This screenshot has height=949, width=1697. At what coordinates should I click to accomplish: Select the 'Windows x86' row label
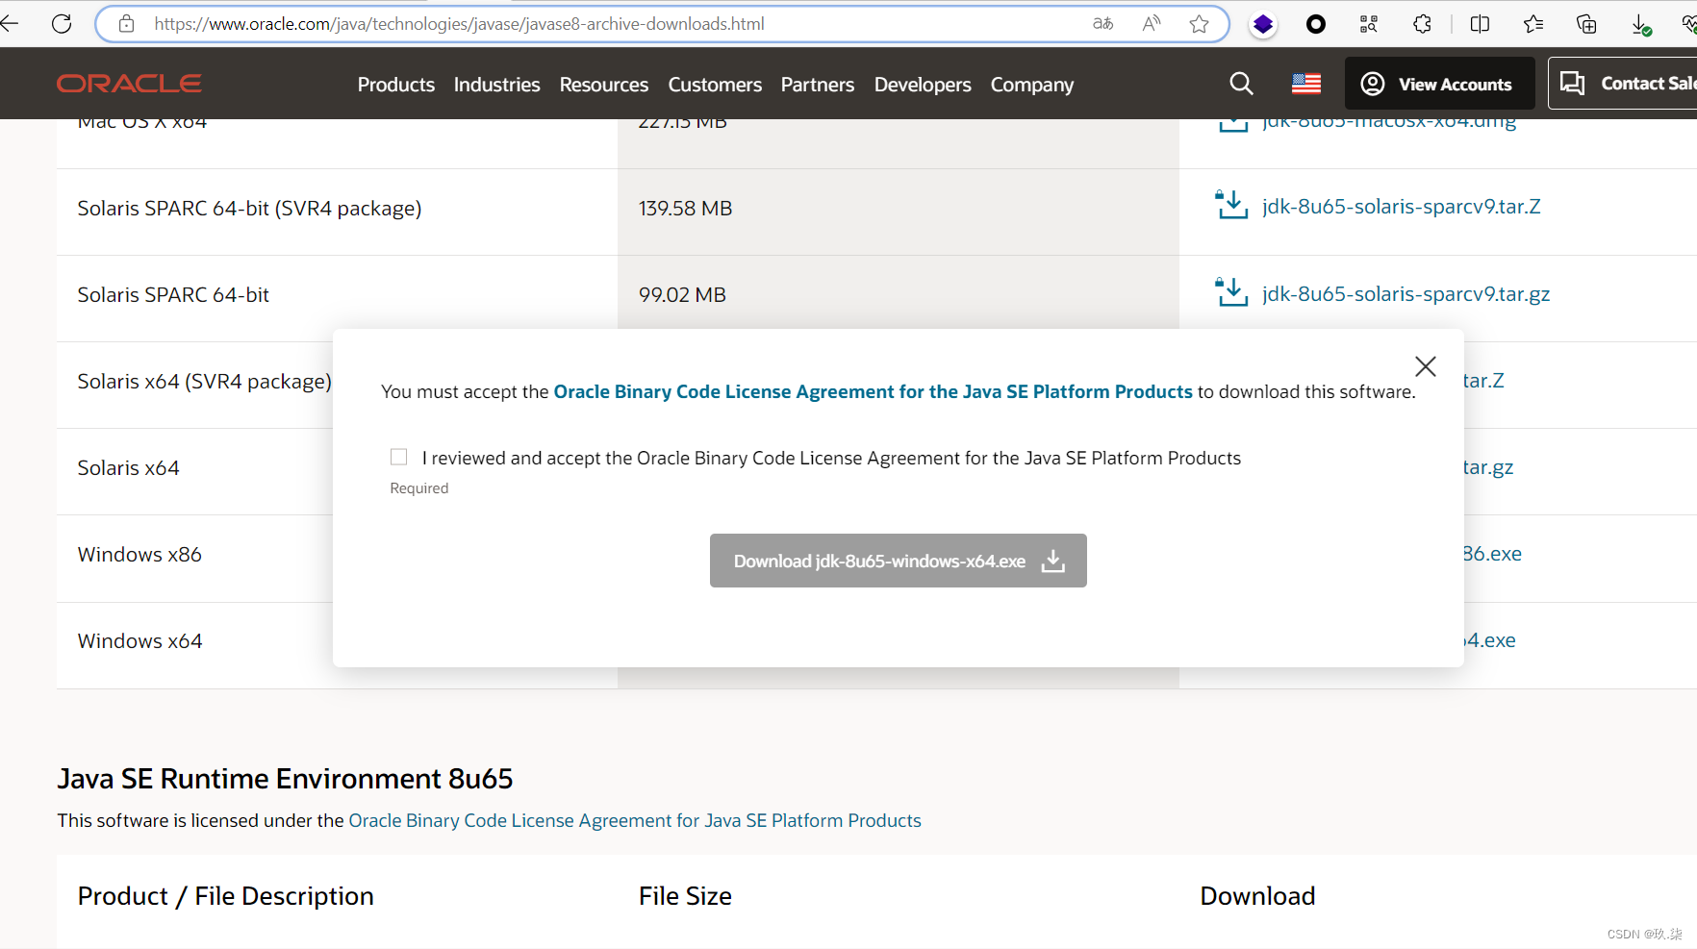pos(139,555)
